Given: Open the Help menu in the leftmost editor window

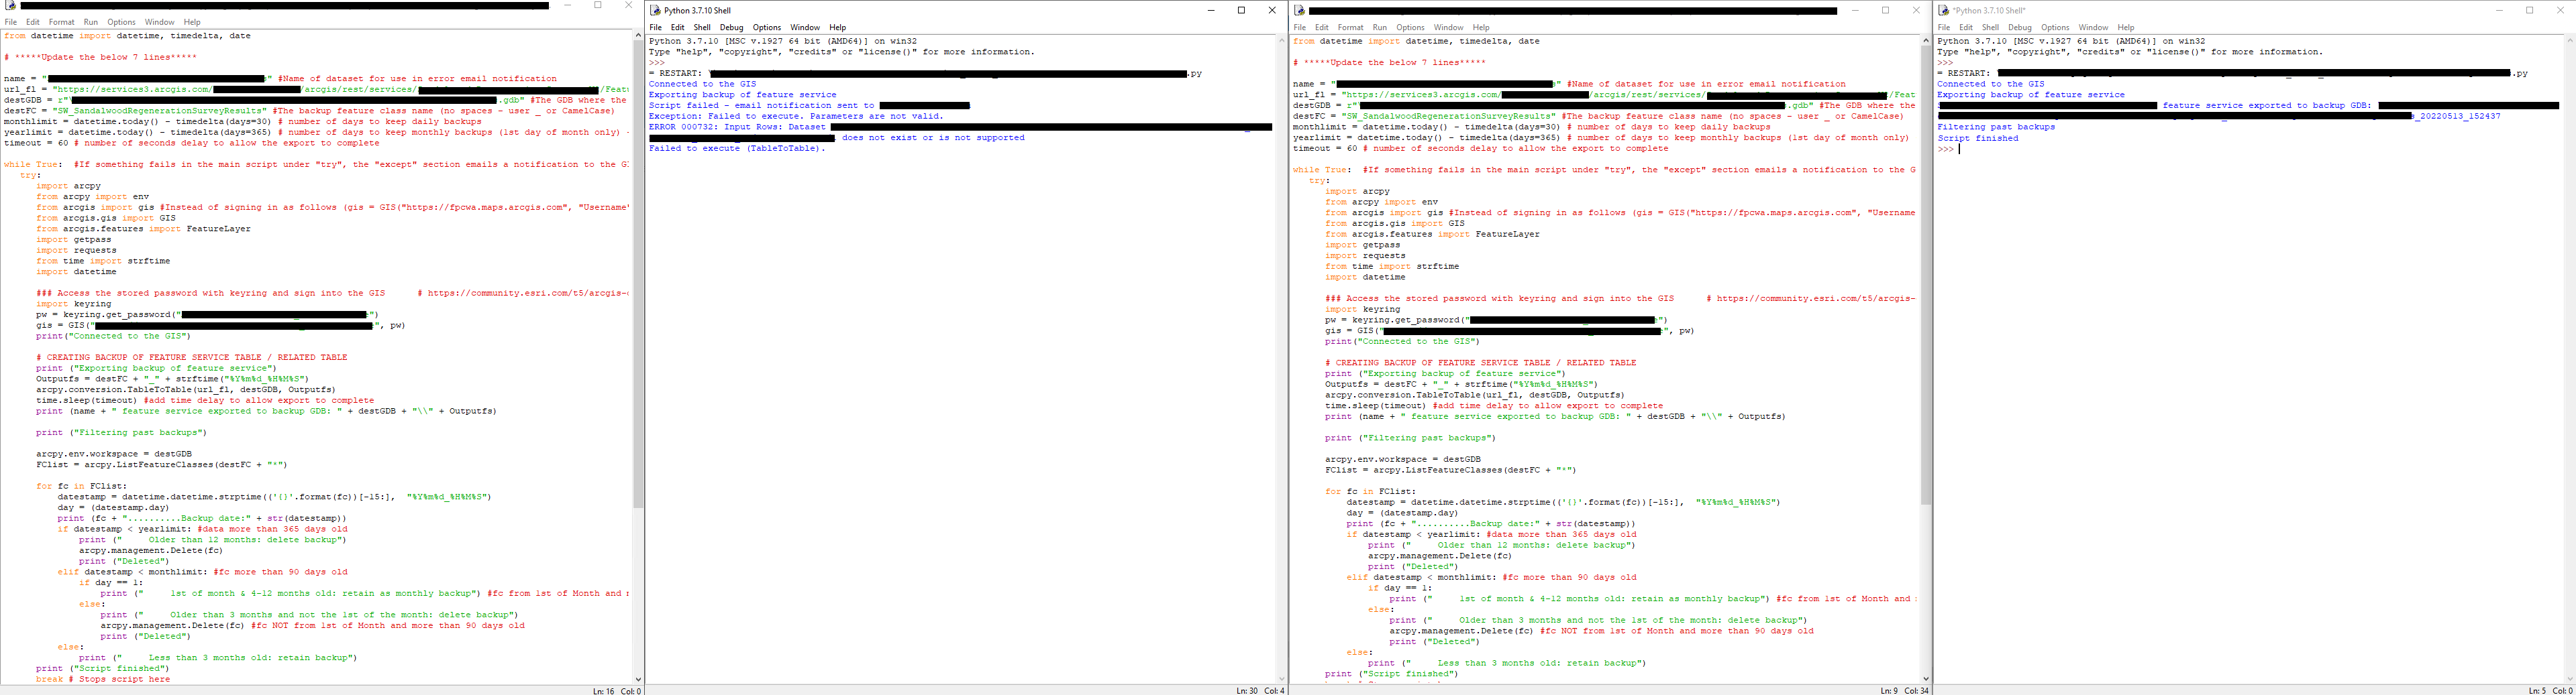Looking at the screenshot, I should point(192,22).
